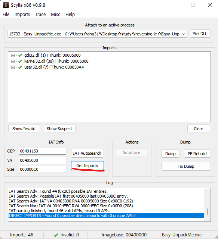Viewport: 218px width, 239px height.
Task: Run IAT Autosearch
Action: coord(87,153)
